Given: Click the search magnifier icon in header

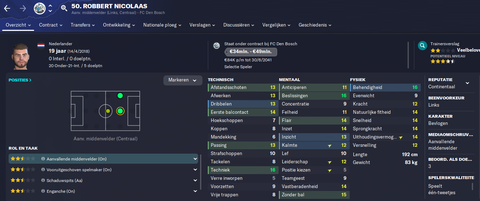Looking at the screenshot, I should click(x=64, y=8).
